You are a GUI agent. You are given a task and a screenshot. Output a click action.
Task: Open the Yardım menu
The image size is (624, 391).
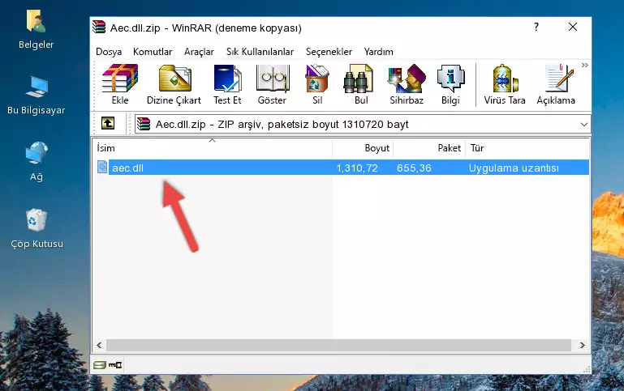[378, 52]
